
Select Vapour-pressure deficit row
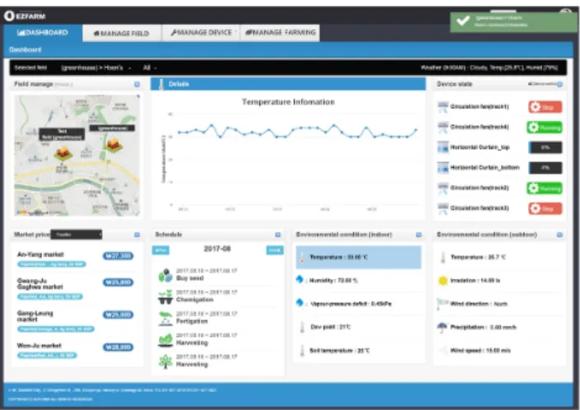point(358,304)
